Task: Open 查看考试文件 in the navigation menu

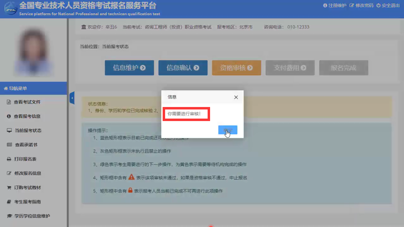Action: [27, 102]
